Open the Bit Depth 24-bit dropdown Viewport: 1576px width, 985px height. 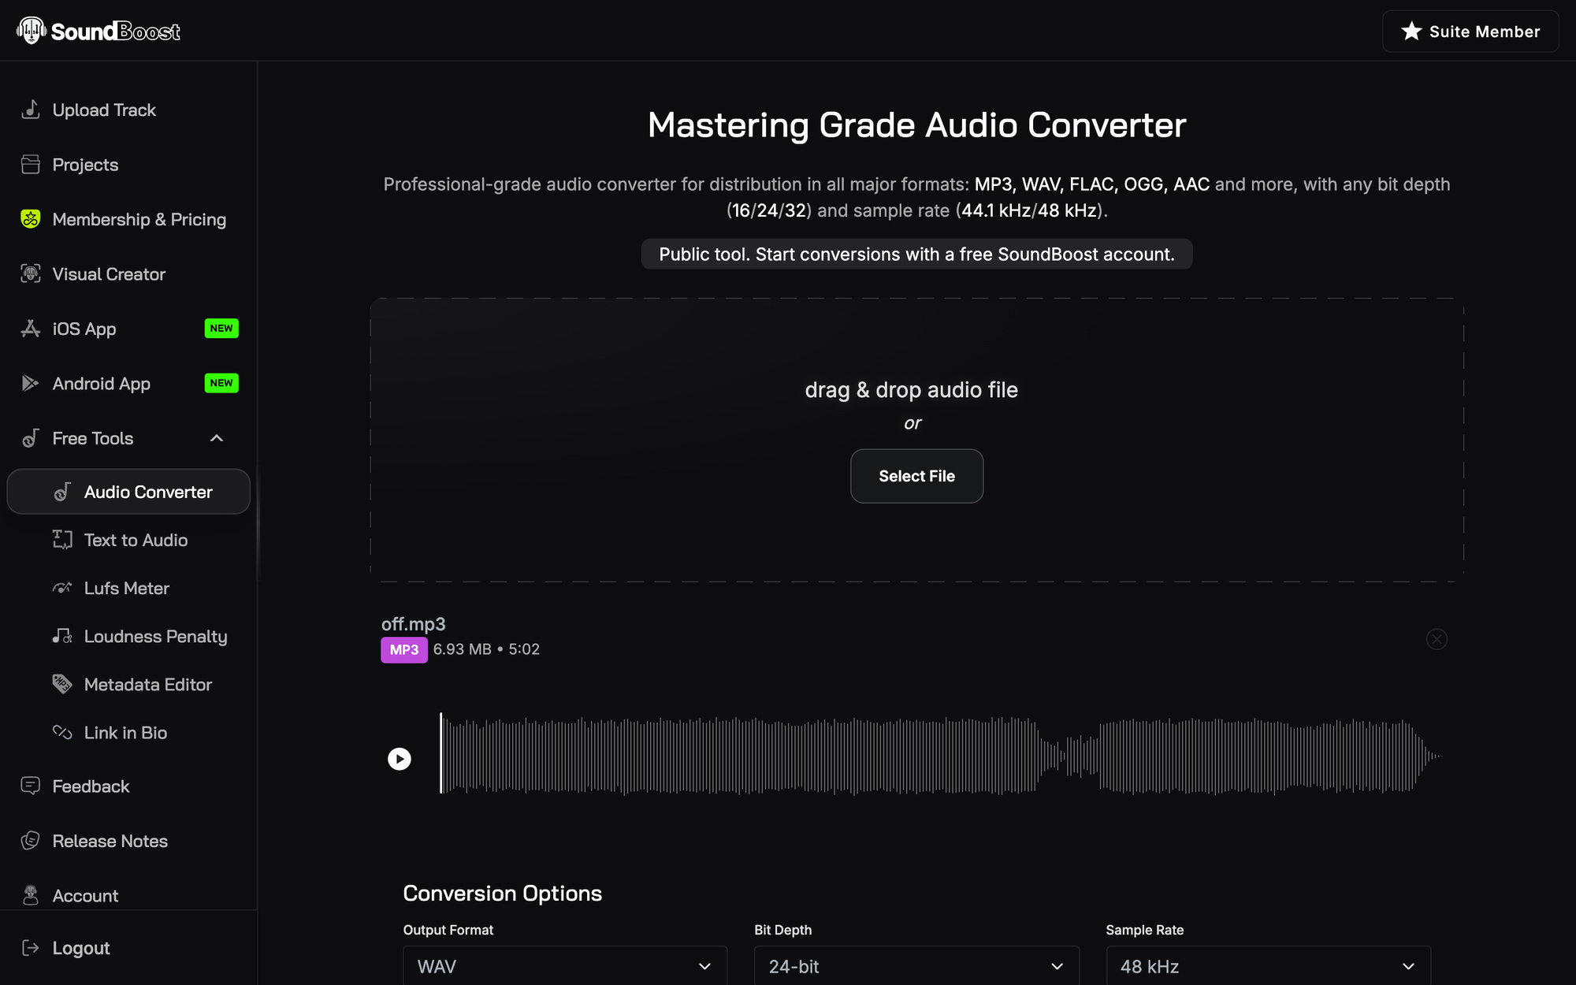click(916, 966)
